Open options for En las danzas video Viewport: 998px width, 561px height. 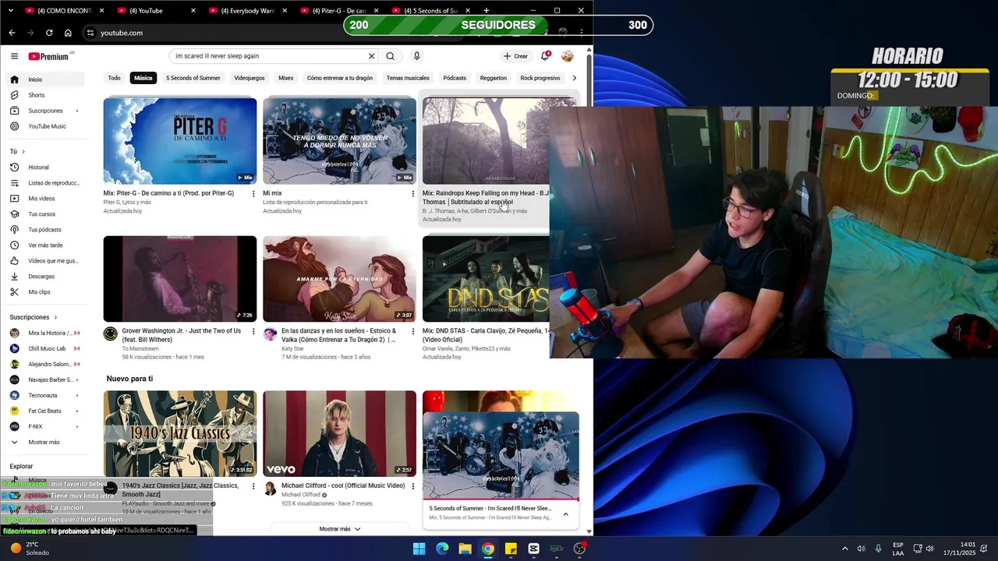[x=413, y=331]
